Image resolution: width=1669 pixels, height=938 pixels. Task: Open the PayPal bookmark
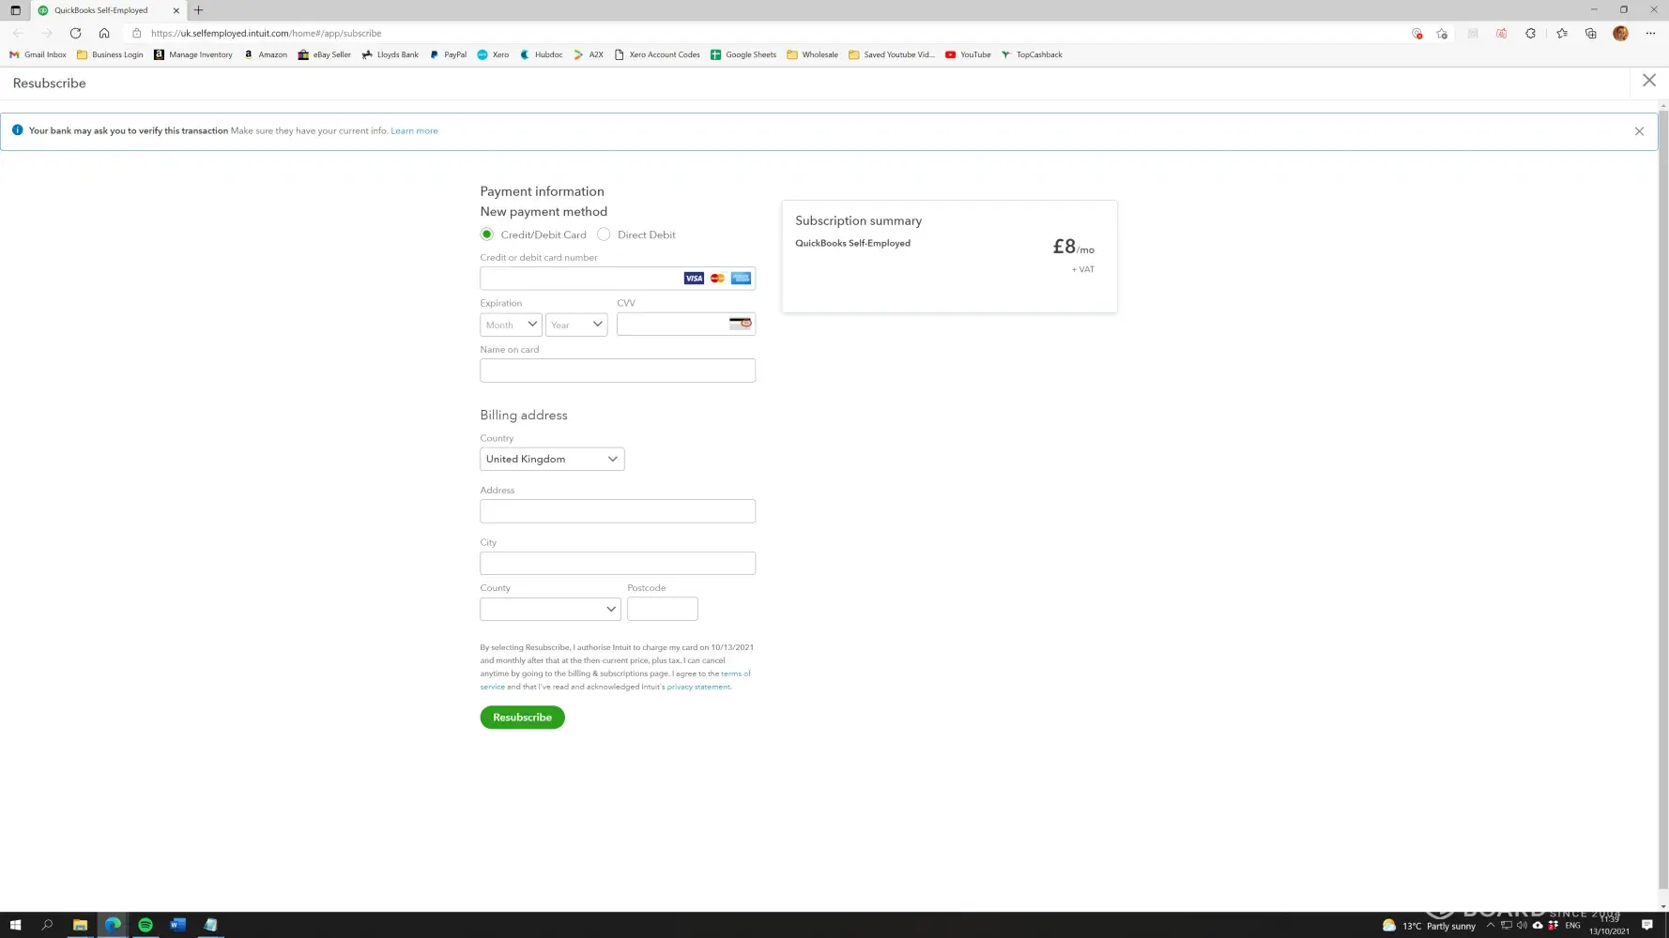tap(448, 54)
